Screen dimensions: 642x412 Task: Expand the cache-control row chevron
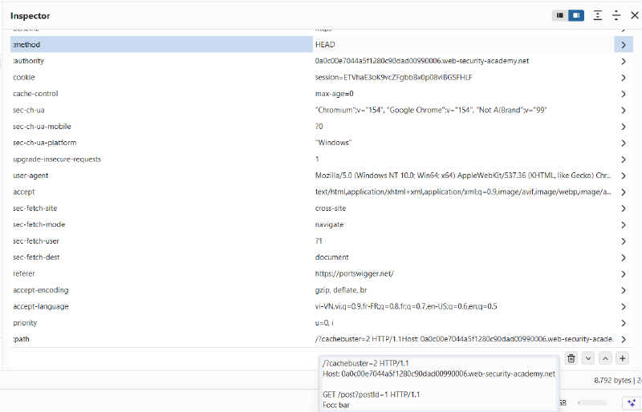(624, 94)
